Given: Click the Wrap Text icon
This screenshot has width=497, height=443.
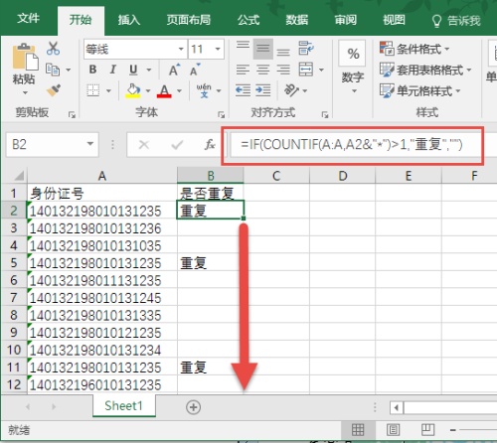Looking at the screenshot, I should [306, 49].
